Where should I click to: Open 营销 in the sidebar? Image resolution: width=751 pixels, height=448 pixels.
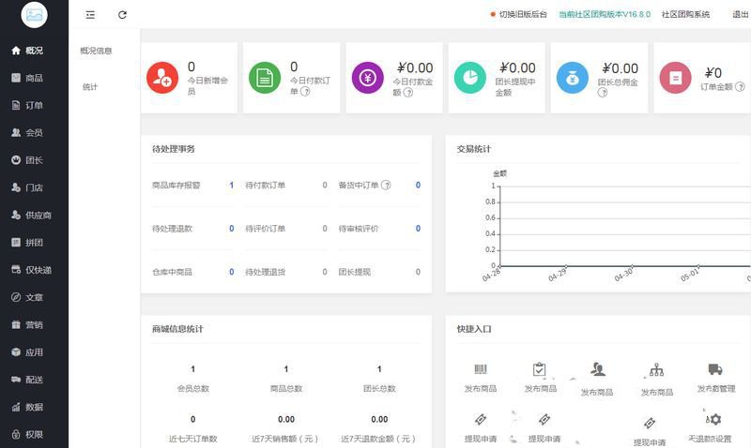point(27,324)
